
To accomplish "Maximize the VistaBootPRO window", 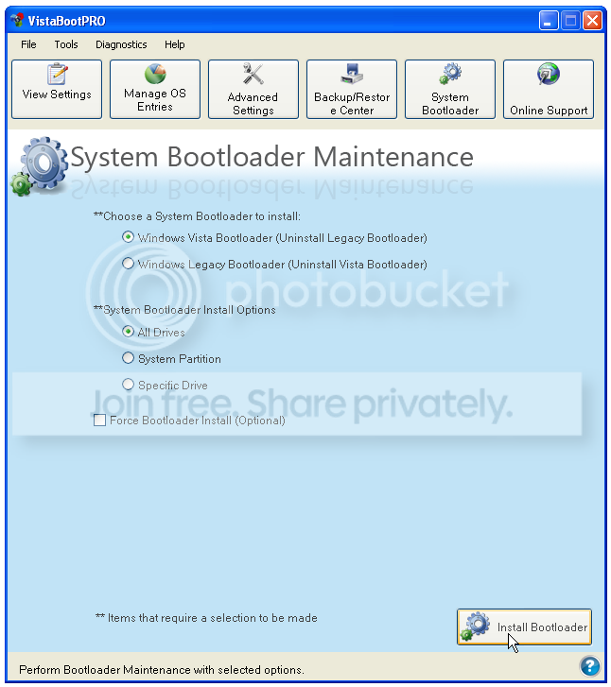I will pos(570,20).
